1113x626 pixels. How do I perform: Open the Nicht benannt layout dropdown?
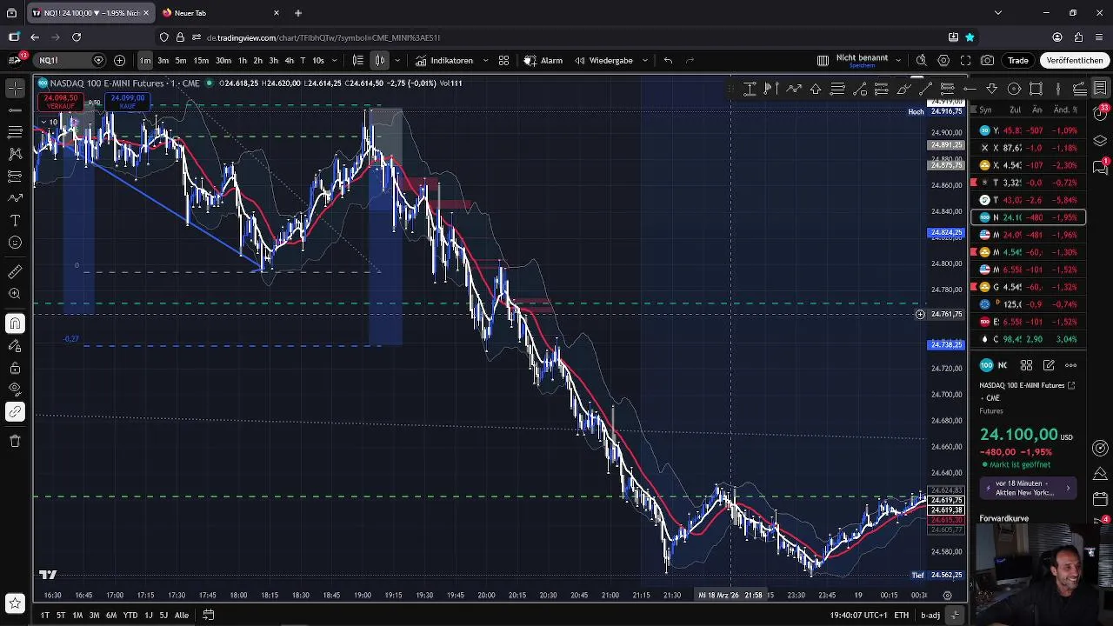click(898, 60)
